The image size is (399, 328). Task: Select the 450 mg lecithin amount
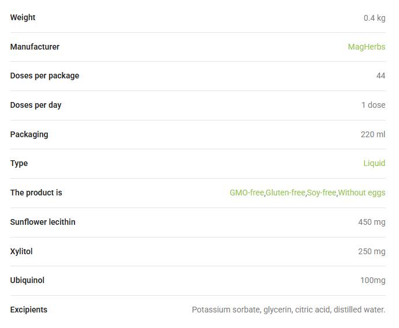click(371, 222)
